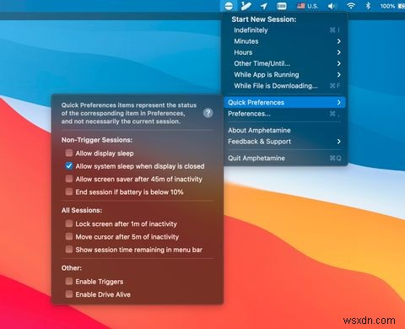Check Allow screen saver after 45m of inactivity

69,179
